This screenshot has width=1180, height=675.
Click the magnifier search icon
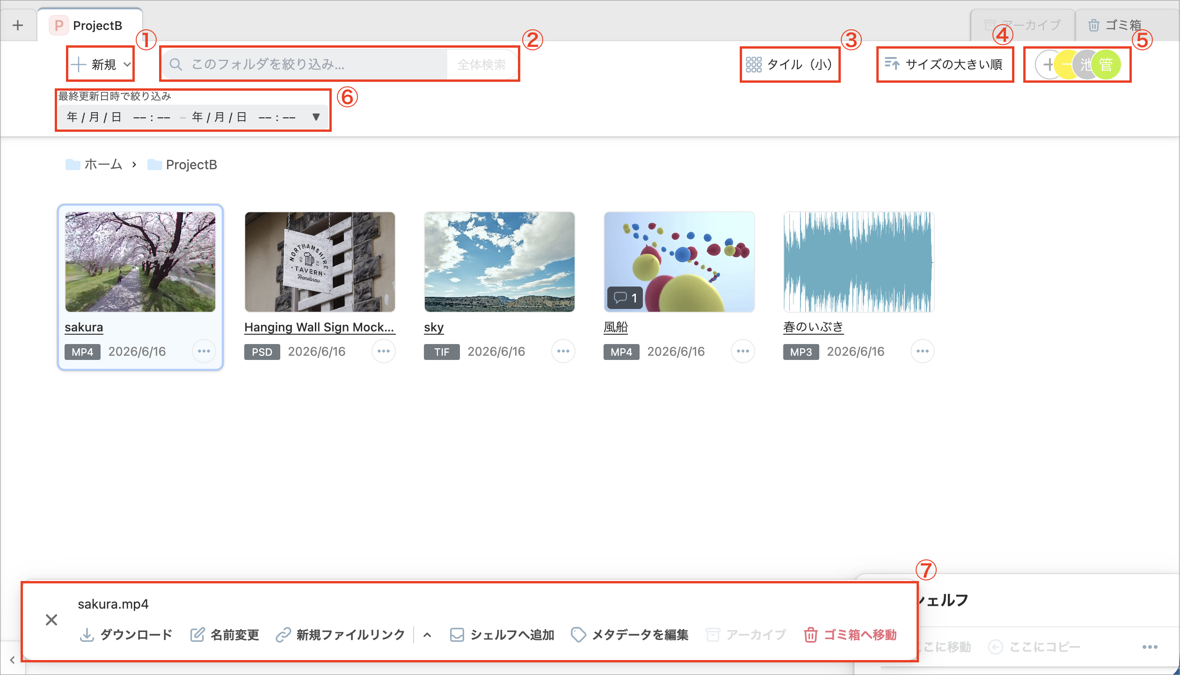176,64
